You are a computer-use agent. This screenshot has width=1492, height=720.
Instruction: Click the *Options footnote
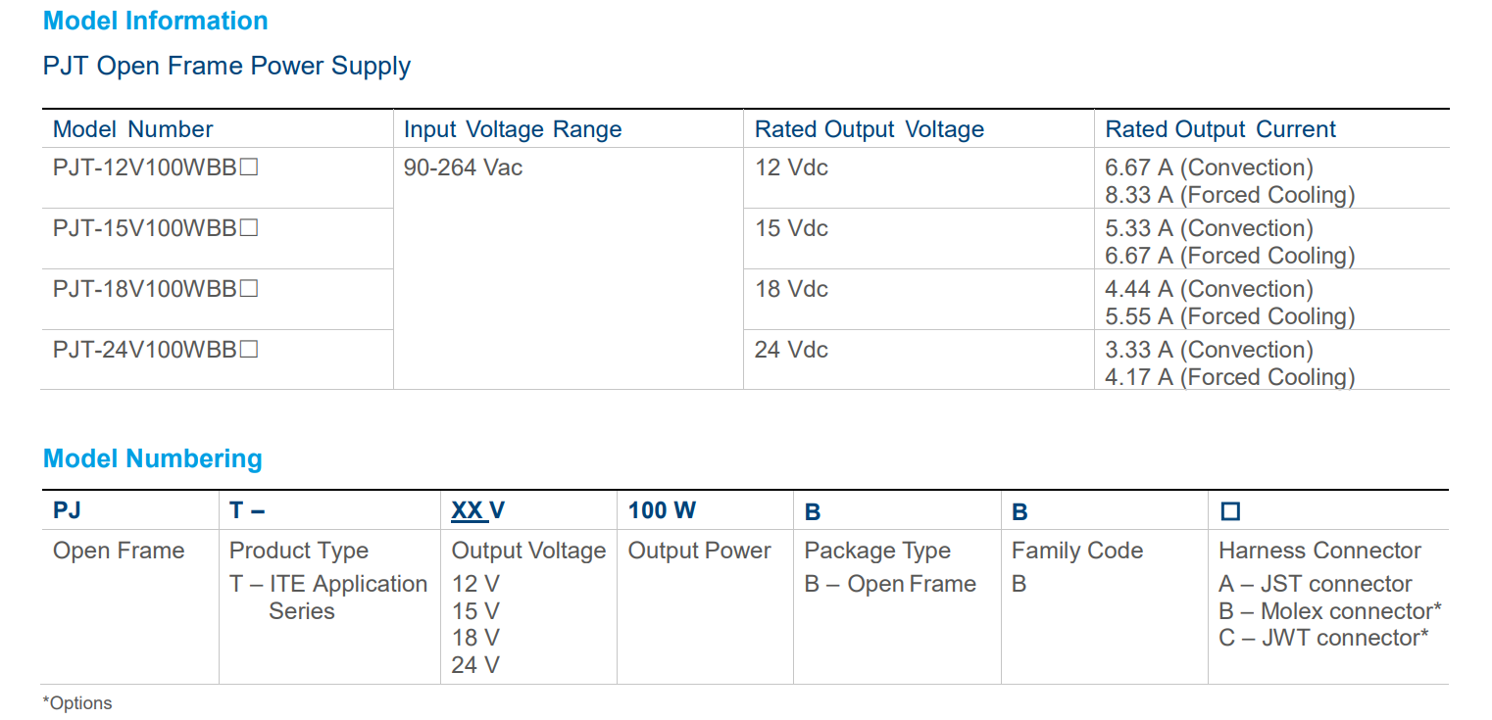click(x=77, y=703)
